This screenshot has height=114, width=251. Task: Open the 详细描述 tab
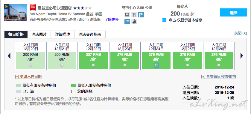coord(63,34)
